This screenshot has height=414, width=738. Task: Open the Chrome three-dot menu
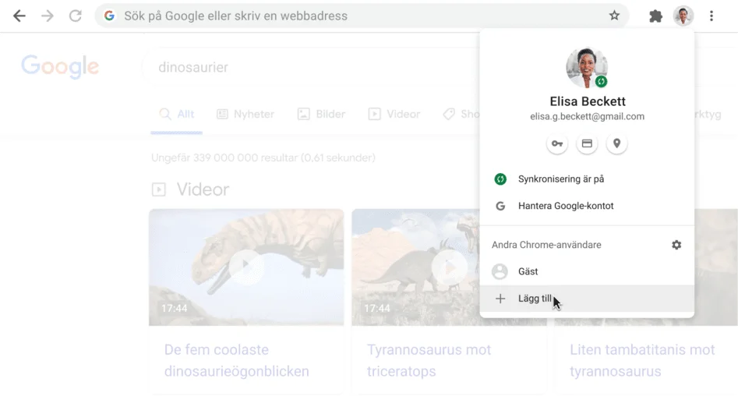(x=712, y=16)
